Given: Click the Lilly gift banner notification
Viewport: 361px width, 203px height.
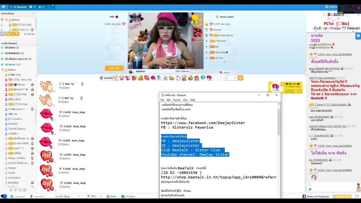Looking at the screenshot, I should [285, 87].
